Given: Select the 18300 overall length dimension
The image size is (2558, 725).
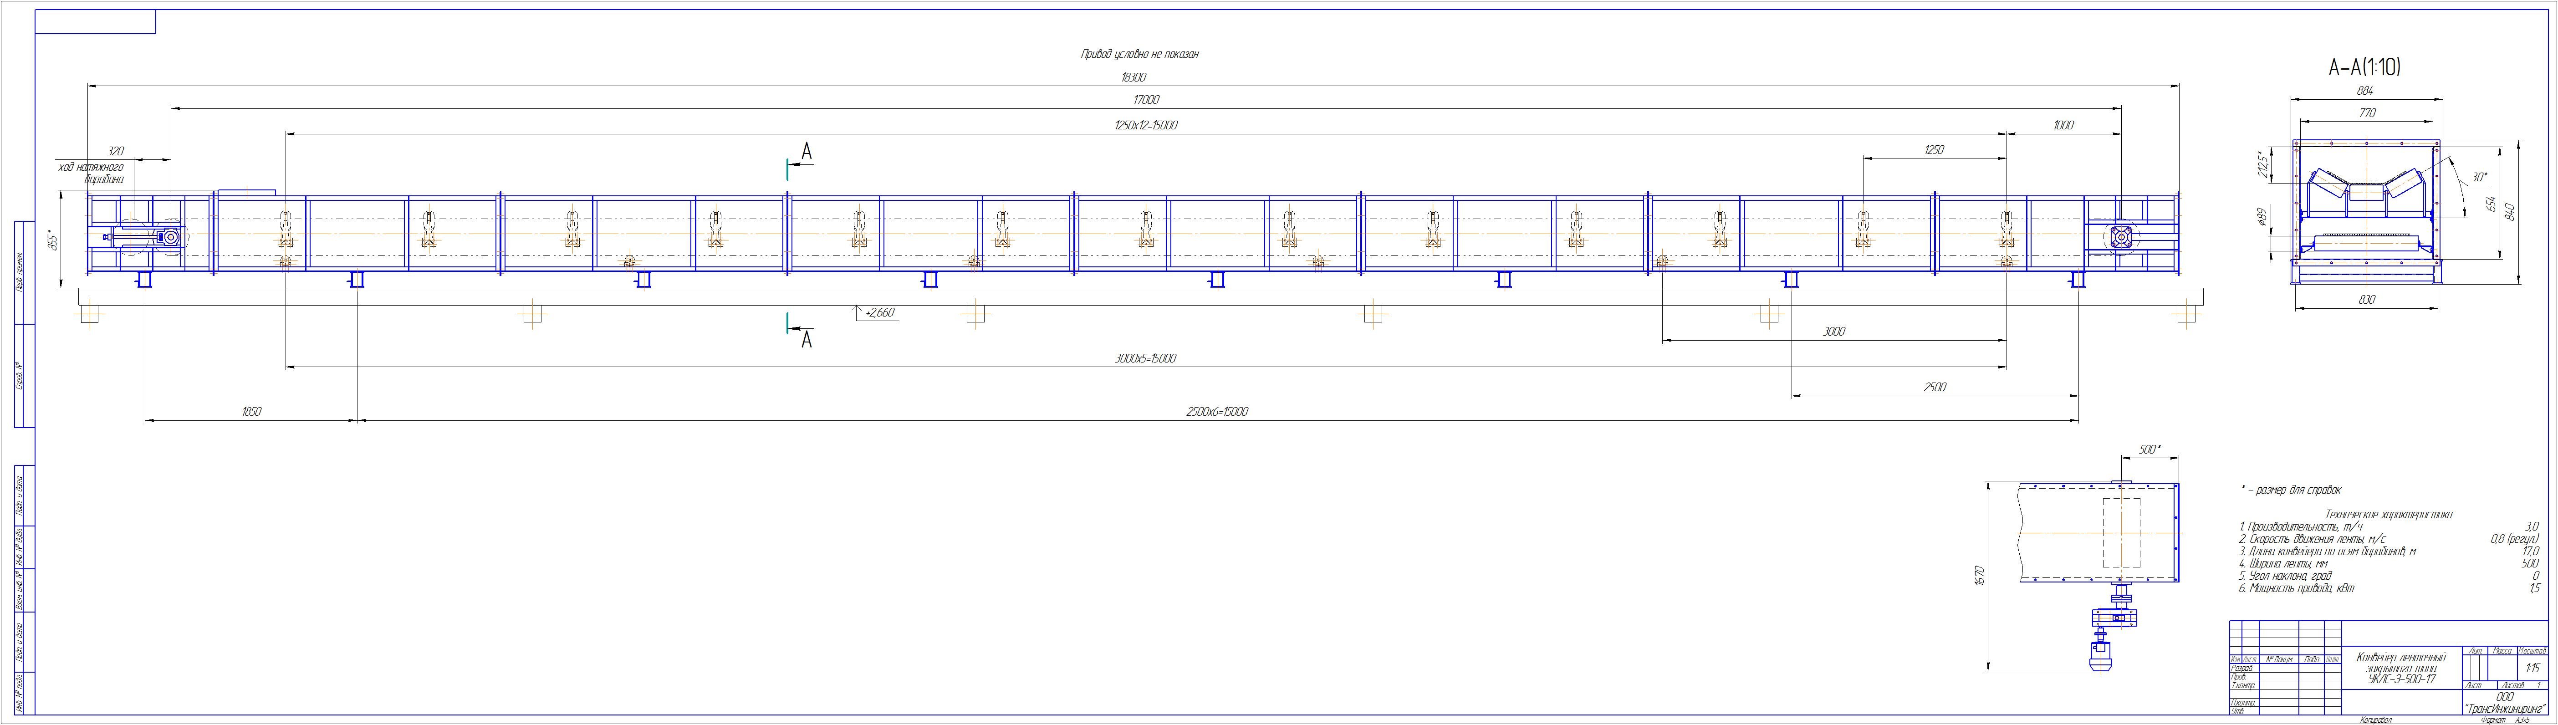Looking at the screenshot, I should tap(1133, 77).
